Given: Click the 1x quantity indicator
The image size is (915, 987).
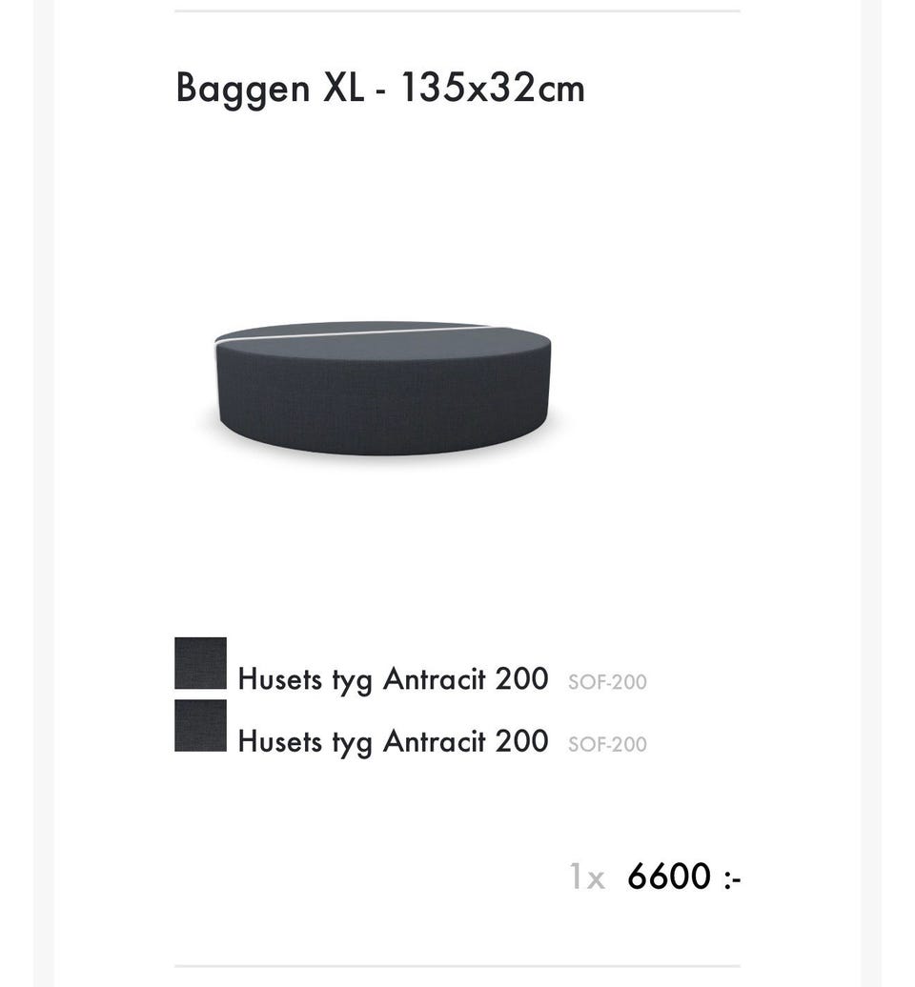Looking at the screenshot, I should click(x=587, y=876).
